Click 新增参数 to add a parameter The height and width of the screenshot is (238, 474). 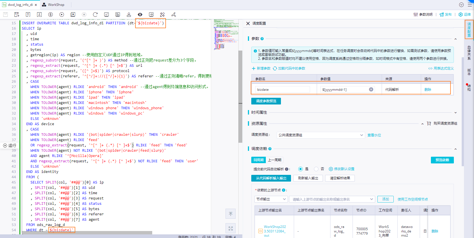(x=261, y=68)
